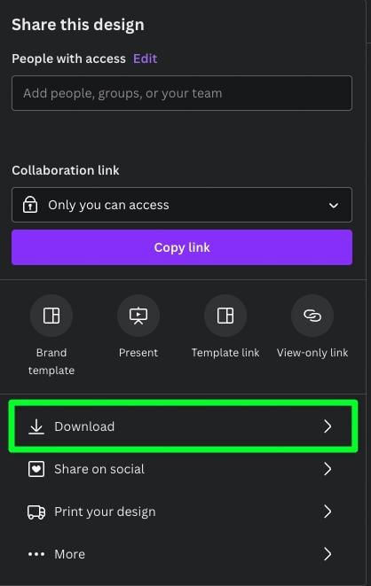Click the Download arrow icon
The height and width of the screenshot is (586, 371).
(x=36, y=426)
